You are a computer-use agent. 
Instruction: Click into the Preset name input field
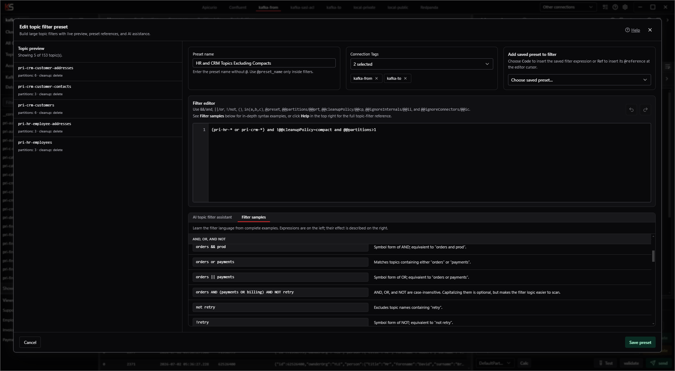(264, 63)
